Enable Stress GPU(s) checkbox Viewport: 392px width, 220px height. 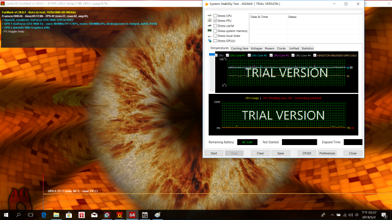pyautogui.click(x=215, y=41)
